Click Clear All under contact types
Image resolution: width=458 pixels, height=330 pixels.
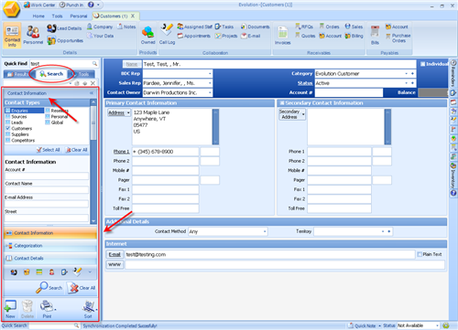[x=77, y=150]
